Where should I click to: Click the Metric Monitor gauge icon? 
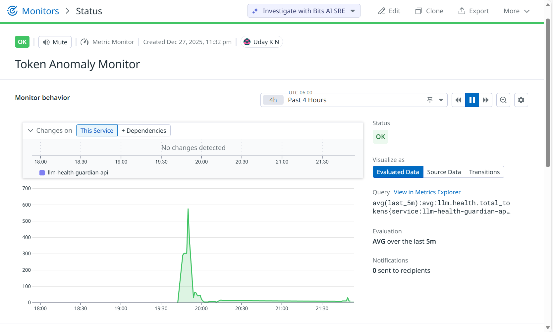click(x=84, y=42)
